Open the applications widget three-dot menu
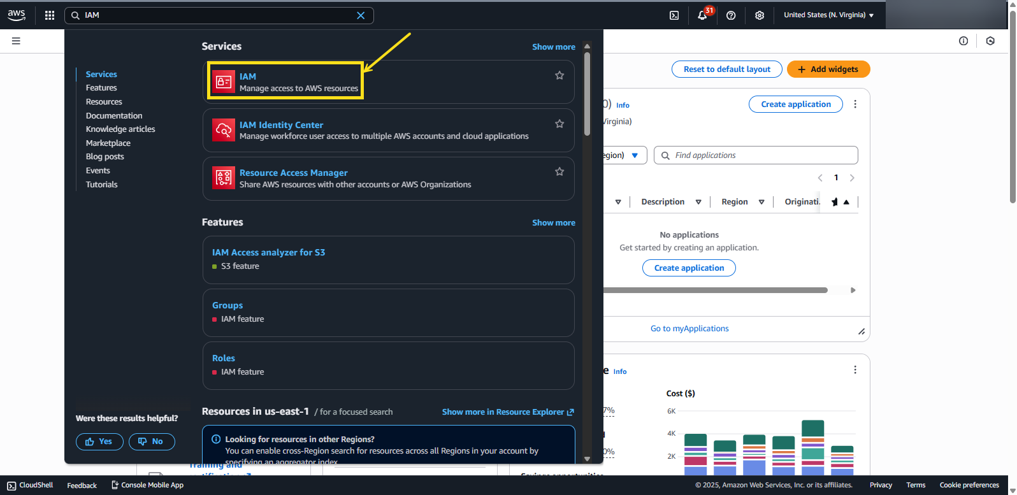This screenshot has height=495, width=1017. (x=855, y=104)
